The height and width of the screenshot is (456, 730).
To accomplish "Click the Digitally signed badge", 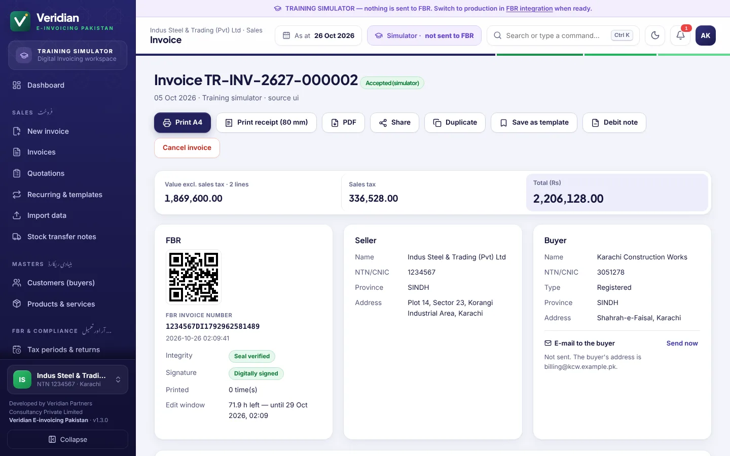I will pos(256,373).
